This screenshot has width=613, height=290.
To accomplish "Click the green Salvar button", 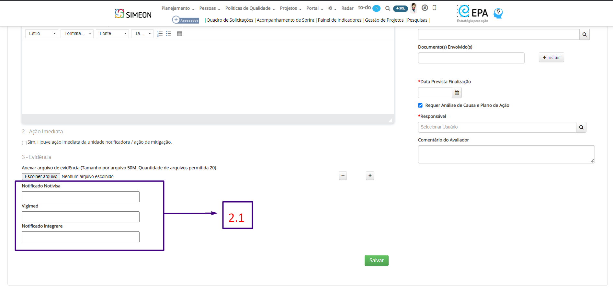I will click(377, 261).
